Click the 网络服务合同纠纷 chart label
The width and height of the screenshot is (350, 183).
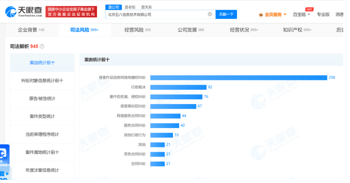coord(131,116)
